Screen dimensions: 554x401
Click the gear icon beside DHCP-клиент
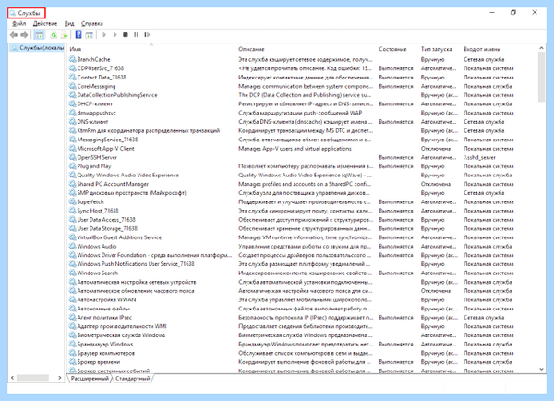pos(72,103)
